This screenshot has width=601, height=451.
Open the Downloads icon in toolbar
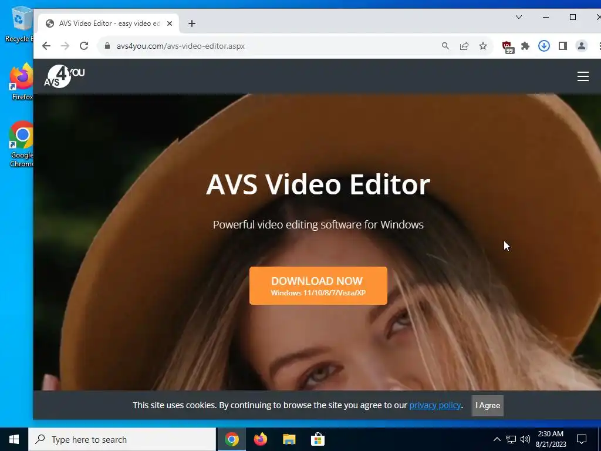click(544, 46)
